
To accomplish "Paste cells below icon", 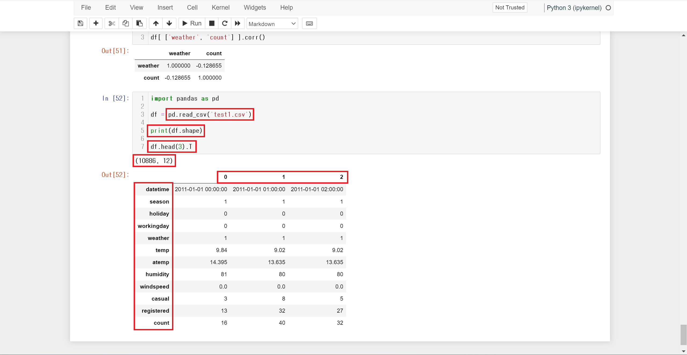I will tap(139, 23).
